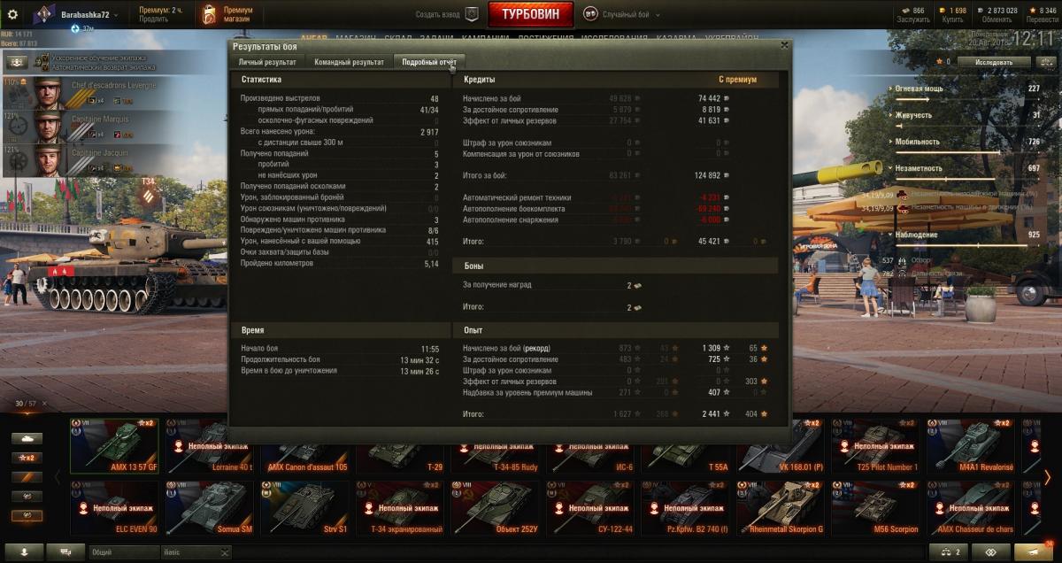Toggle accelerated crew training checkbox
The image size is (1062, 563).
[x=47, y=58]
